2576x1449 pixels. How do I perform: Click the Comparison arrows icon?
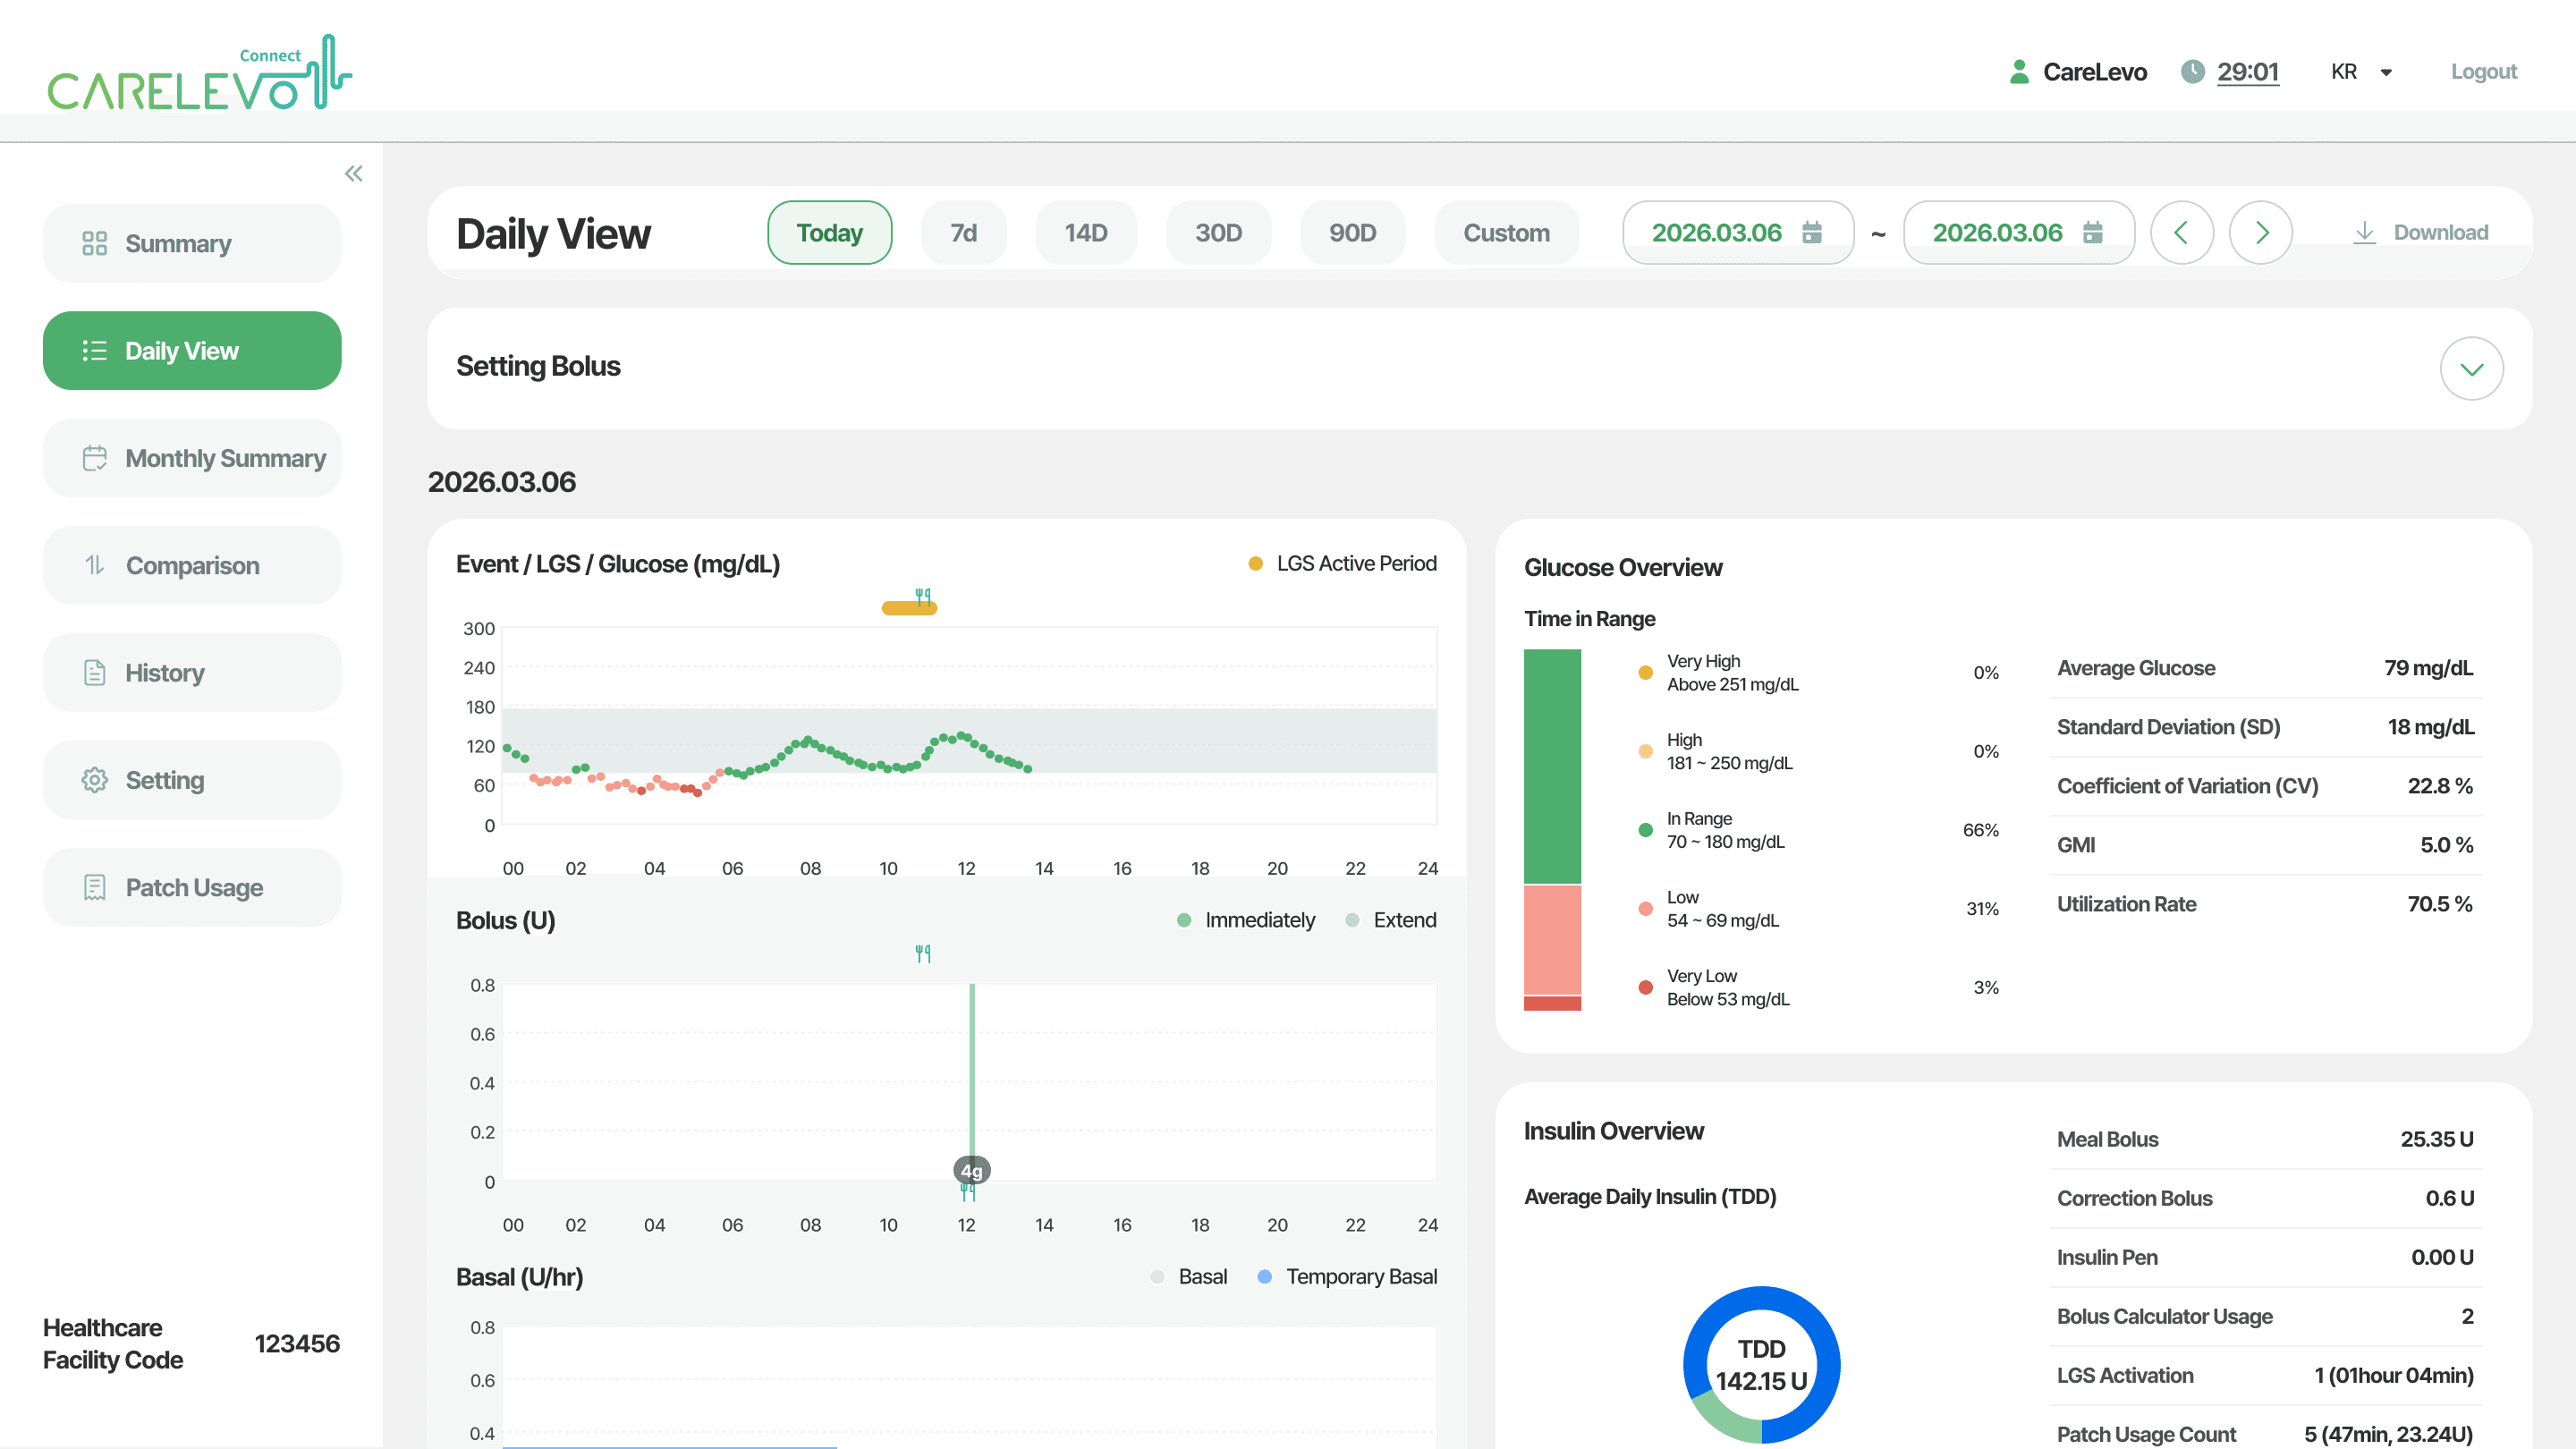94,566
